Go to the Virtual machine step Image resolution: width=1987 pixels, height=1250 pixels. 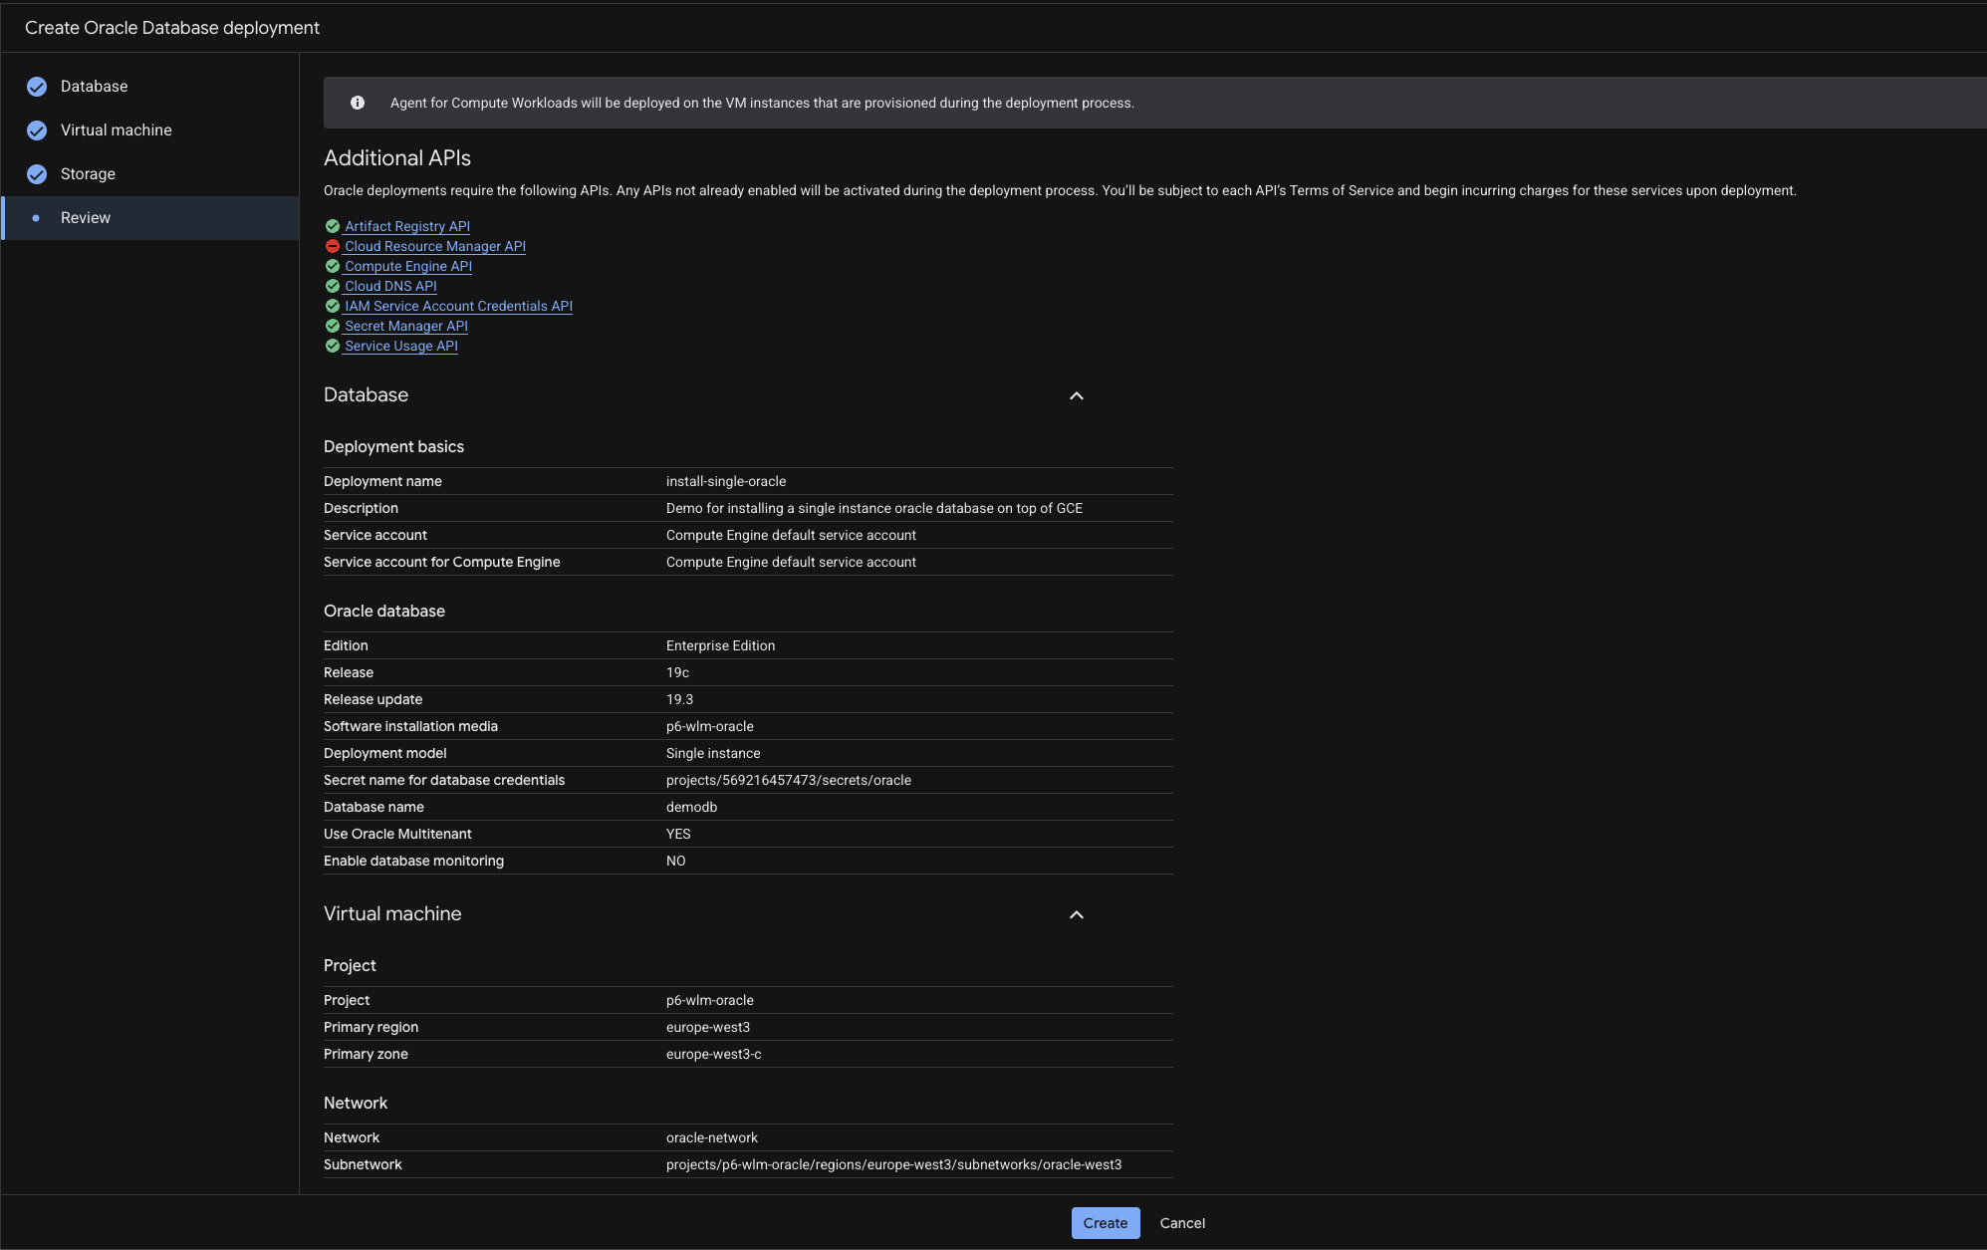click(x=150, y=130)
